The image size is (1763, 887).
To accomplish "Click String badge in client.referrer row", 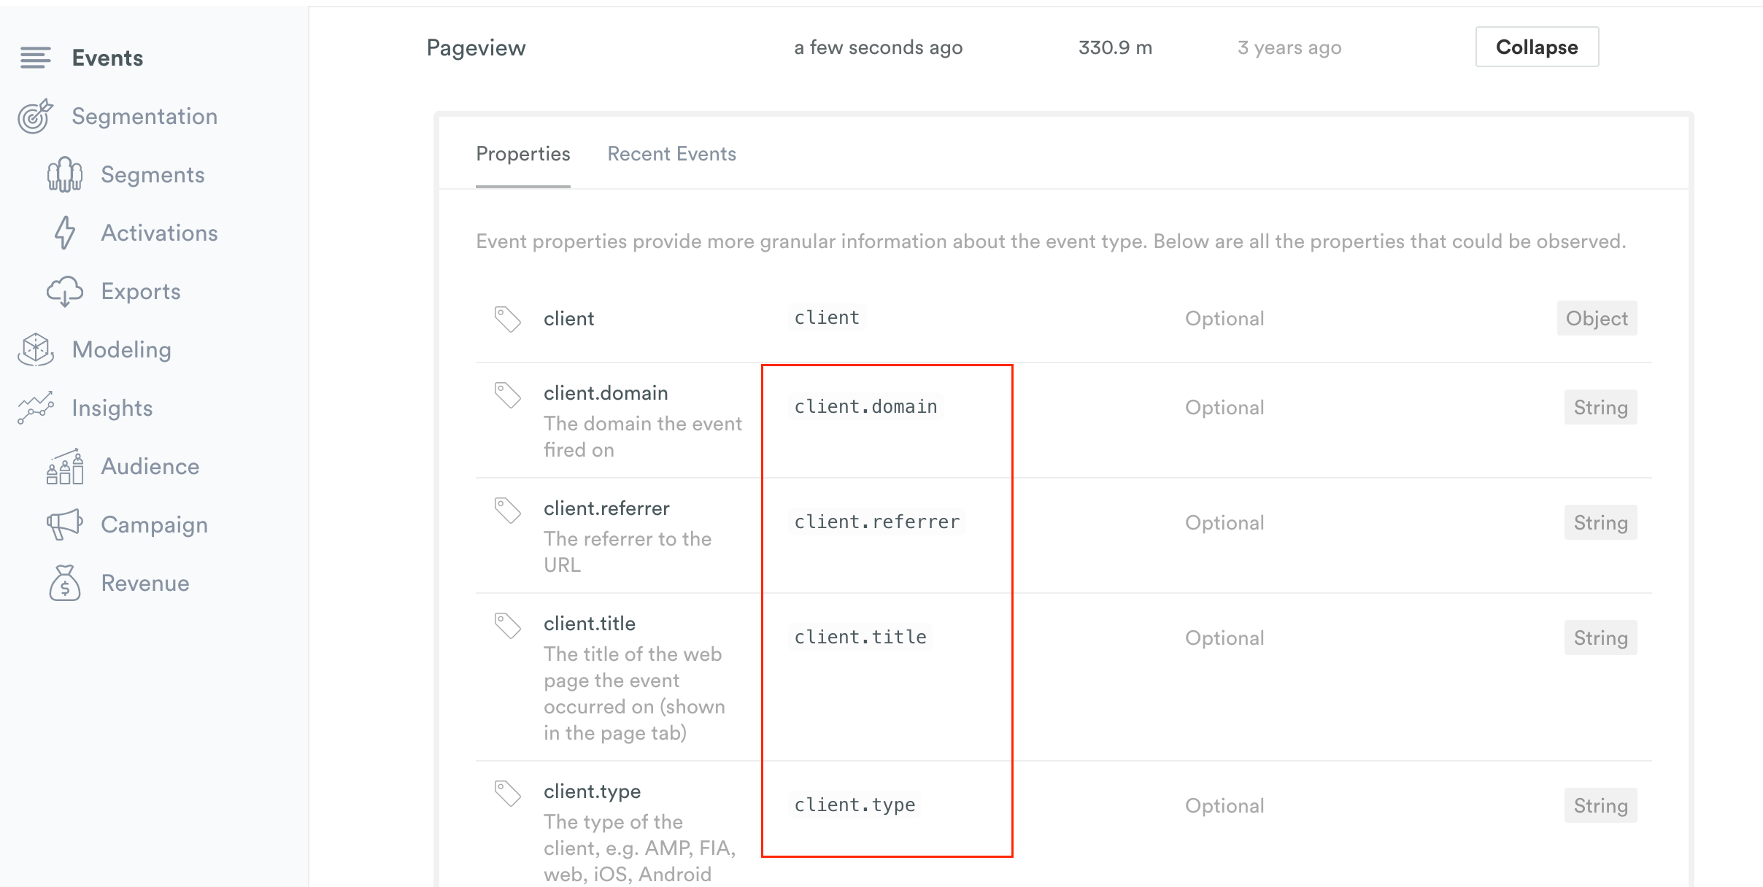I will click(x=1600, y=522).
